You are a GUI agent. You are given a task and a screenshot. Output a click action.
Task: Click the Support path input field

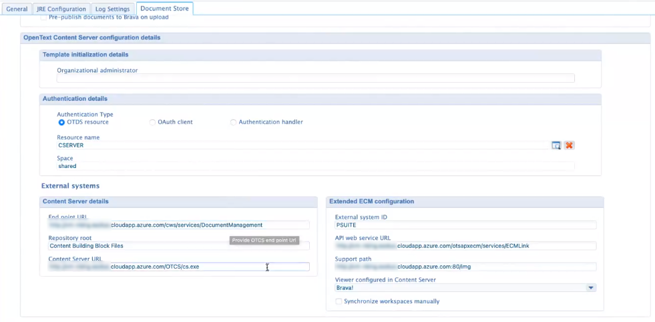[465, 267]
